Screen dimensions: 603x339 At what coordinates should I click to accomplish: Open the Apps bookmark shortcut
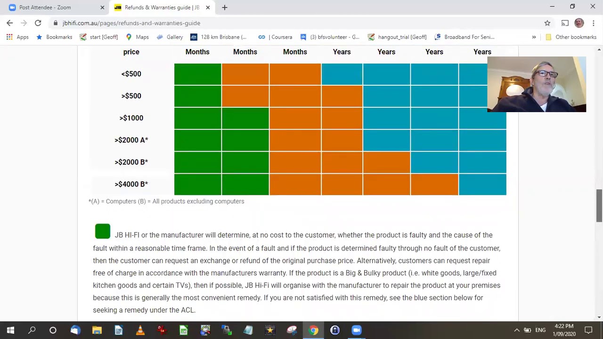pyautogui.click(x=17, y=37)
